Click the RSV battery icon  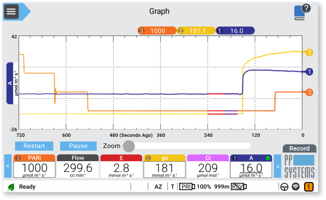pyautogui.click(x=239, y=187)
